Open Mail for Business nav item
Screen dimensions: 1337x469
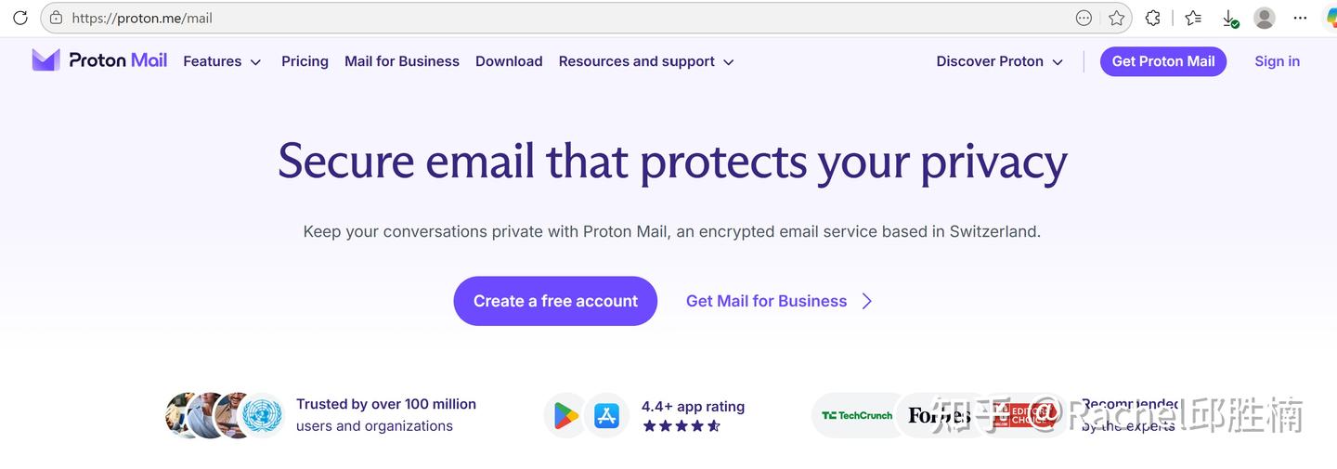pyautogui.click(x=402, y=61)
